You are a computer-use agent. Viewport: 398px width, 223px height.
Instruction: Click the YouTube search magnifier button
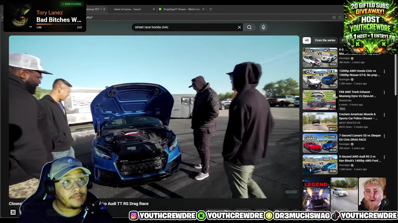(x=249, y=27)
